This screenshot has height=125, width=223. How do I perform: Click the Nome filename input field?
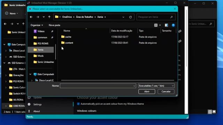(98, 86)
